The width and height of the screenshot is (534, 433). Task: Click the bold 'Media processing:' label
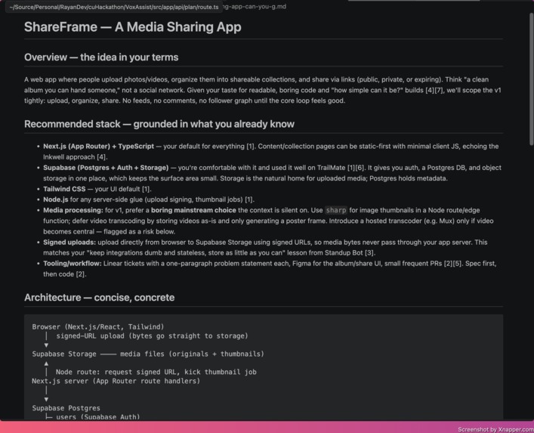pyautogui.click(x=73, y=210)
